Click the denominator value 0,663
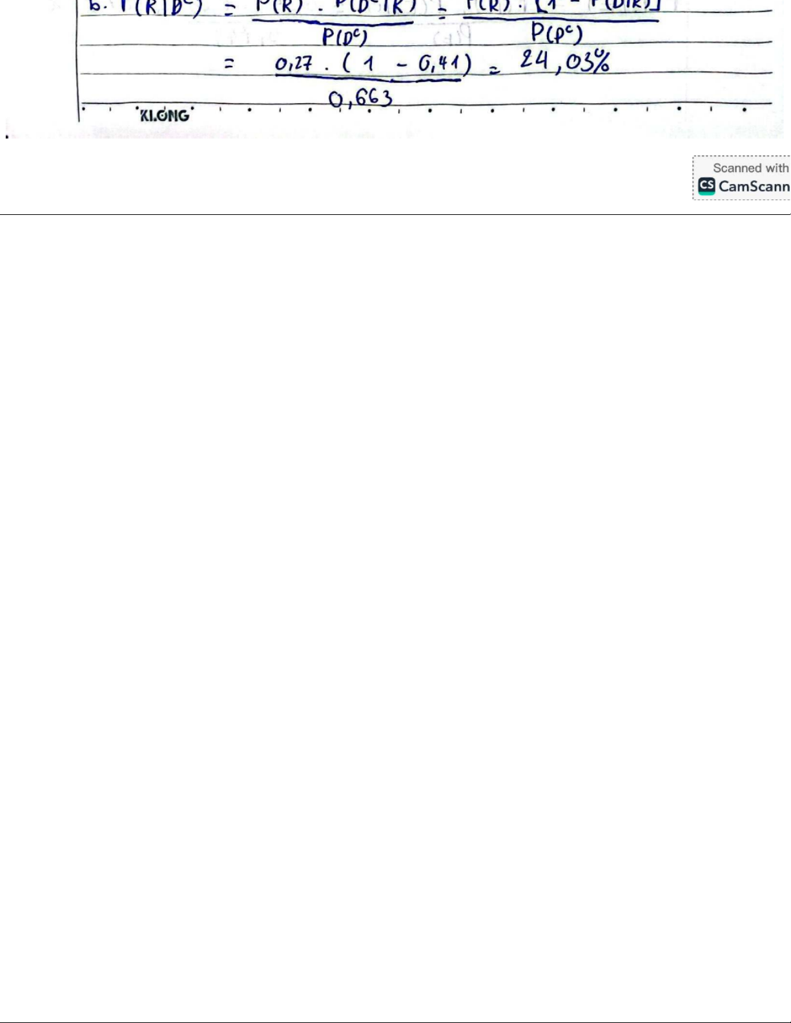The width and height of the screenshot is (791, 1023). click(360, 101)
